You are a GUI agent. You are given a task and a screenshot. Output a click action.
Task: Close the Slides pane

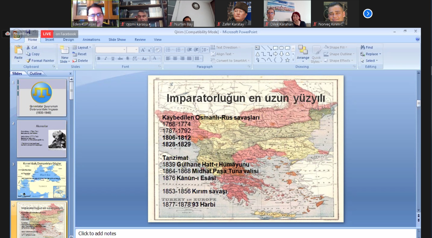70,73
